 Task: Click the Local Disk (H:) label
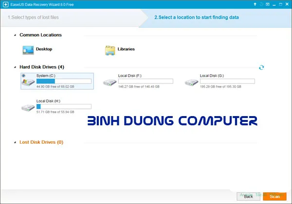(48, 101)
